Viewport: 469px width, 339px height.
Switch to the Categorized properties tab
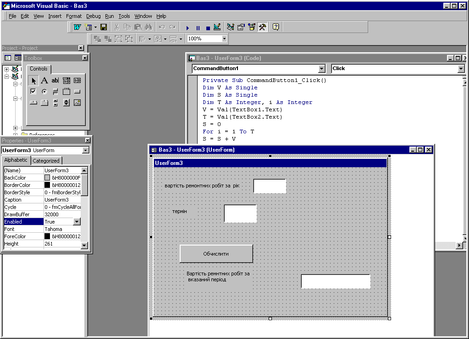point(46,161)
